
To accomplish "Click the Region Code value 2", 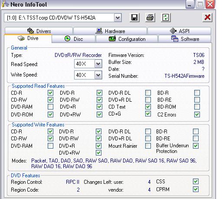I will 78,190.
